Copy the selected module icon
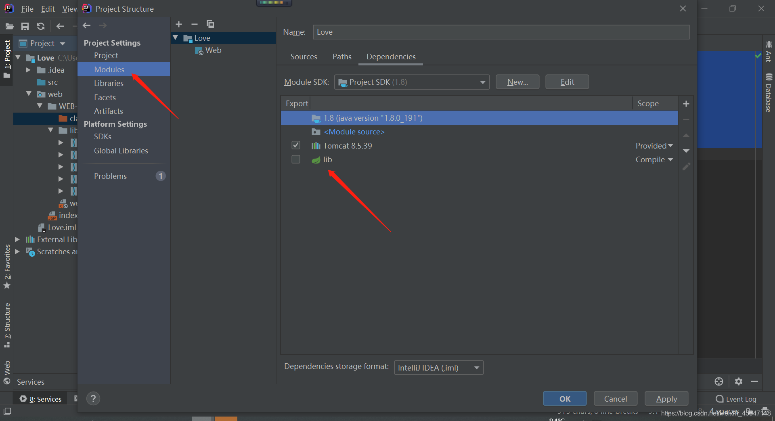 tap(210, 24)
